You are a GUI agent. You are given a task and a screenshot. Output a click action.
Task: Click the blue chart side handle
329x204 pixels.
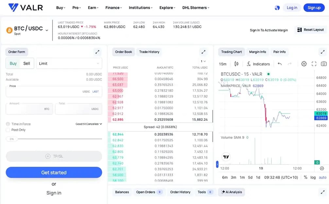(217, 164)
